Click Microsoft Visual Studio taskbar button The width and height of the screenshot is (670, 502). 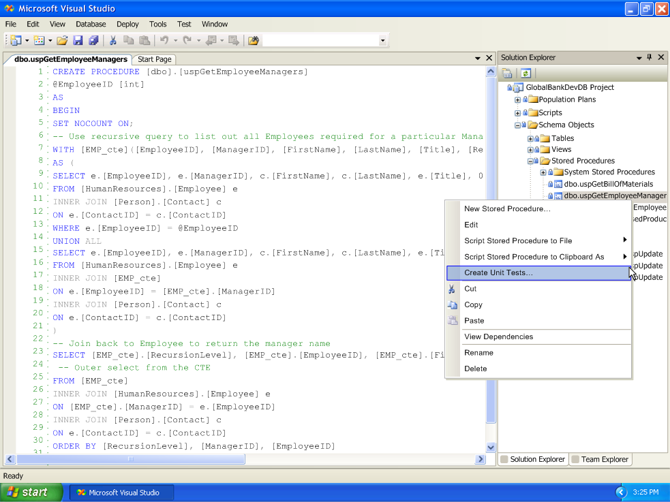click(x=121, y=492)
